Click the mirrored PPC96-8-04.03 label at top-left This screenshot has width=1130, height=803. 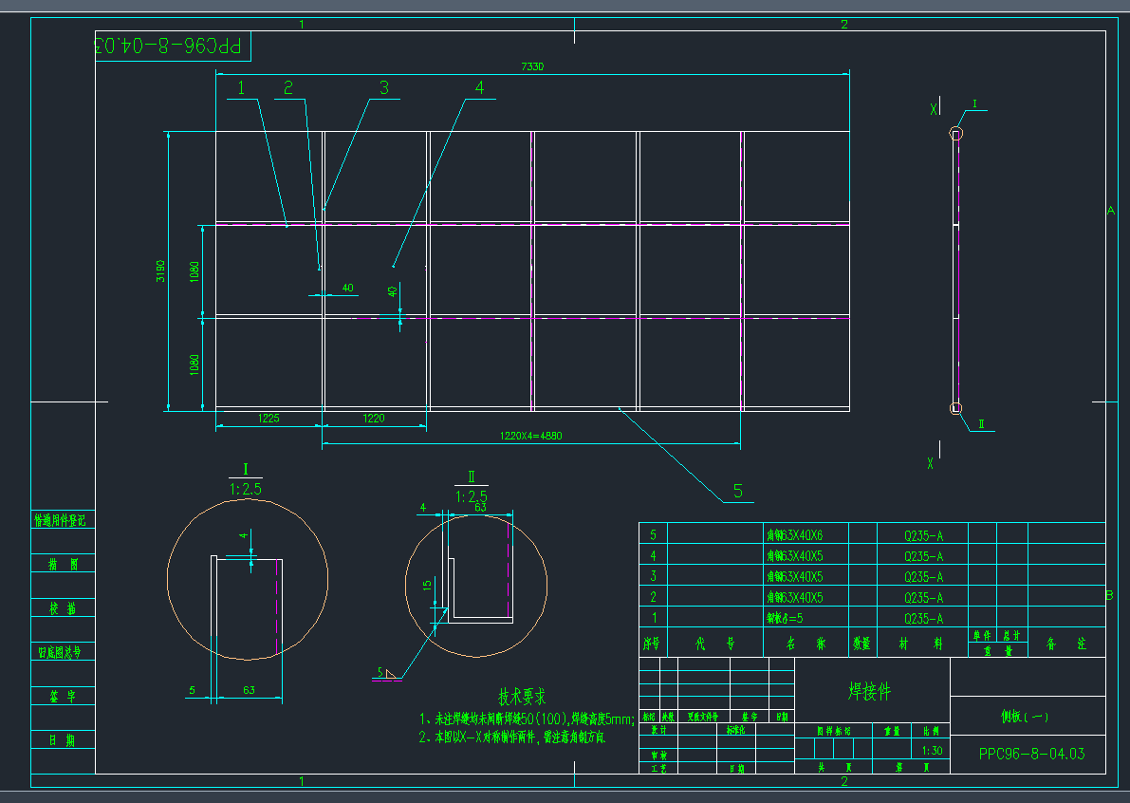pos(169,46)
